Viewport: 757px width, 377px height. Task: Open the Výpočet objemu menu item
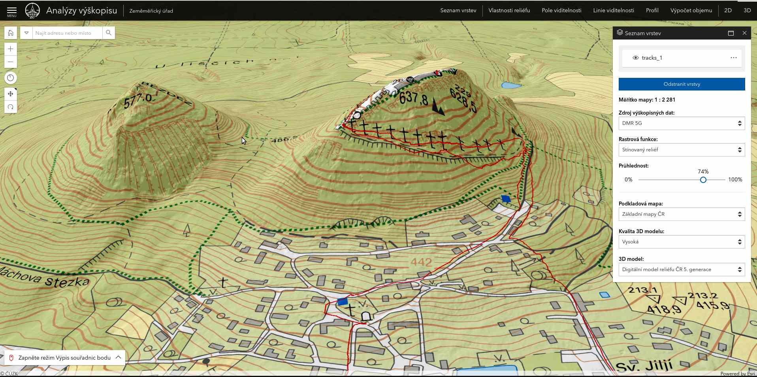691,11
